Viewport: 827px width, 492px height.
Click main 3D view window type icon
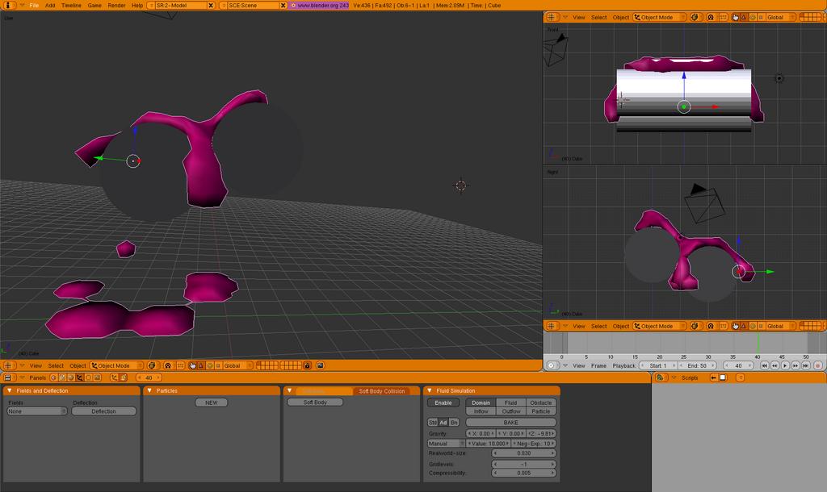[8, 365]
